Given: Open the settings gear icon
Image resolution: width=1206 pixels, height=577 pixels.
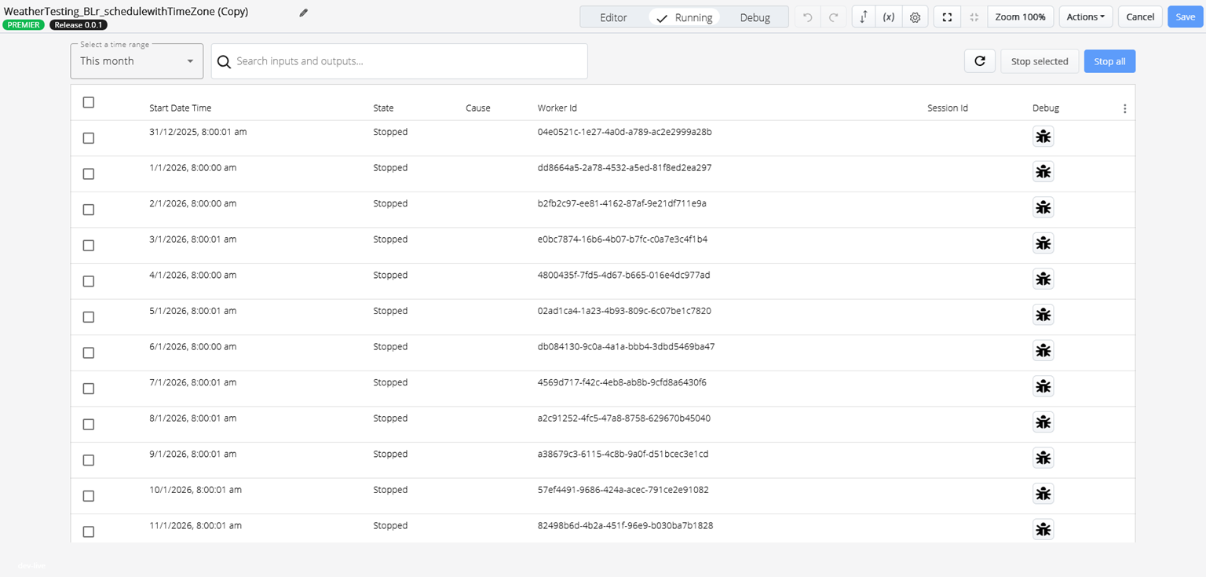Looking at the screenshot, I should click(915, 17).
